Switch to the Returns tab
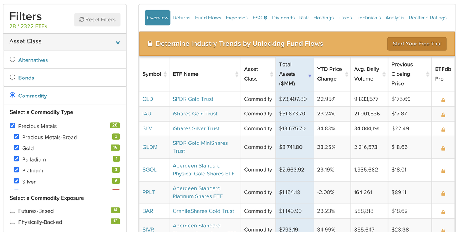The width and height of the screenshot is (459, 232). pyautogui.click(x=182, y=18)
